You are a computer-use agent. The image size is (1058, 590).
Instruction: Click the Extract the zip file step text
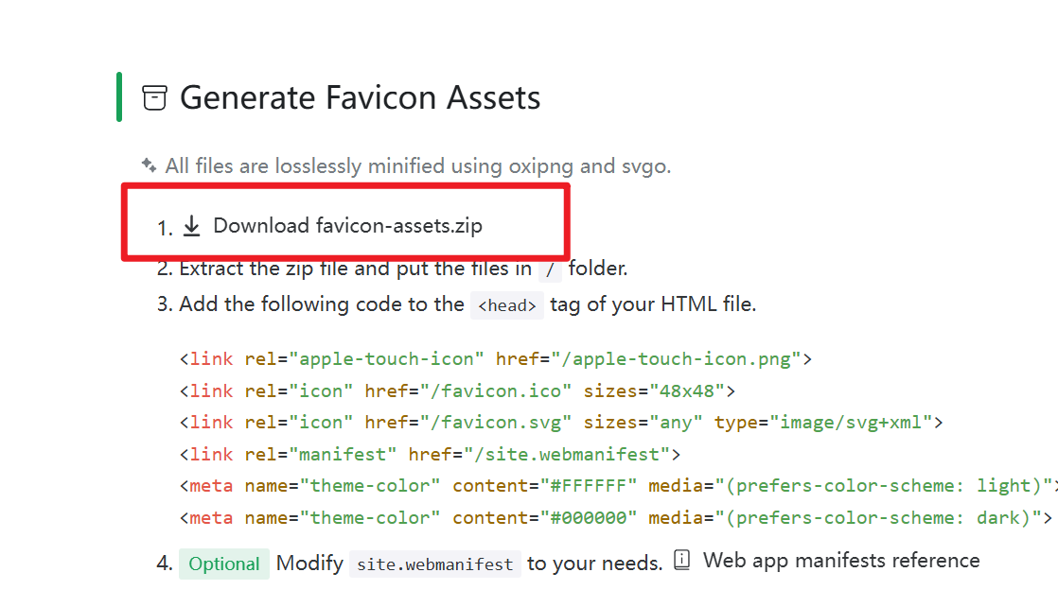pyautogui.click(x=355, y=269)
